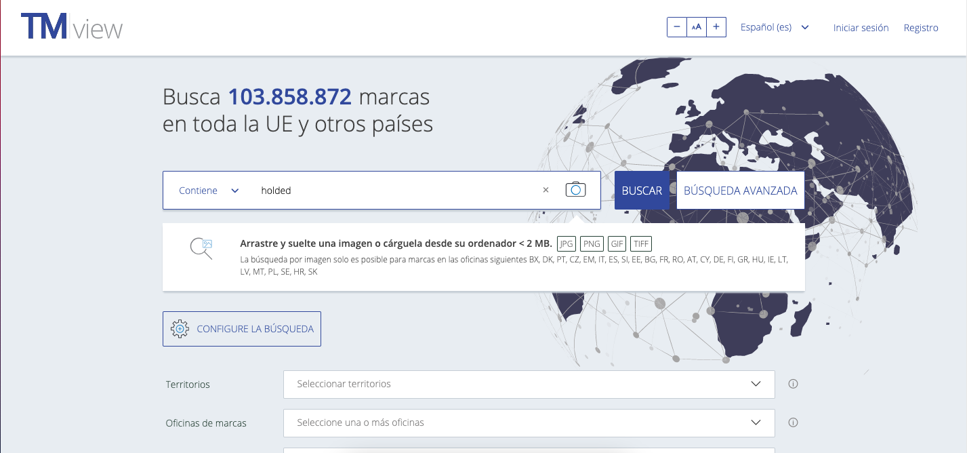Click the 103.858.872 trademark count

[289, 97]
